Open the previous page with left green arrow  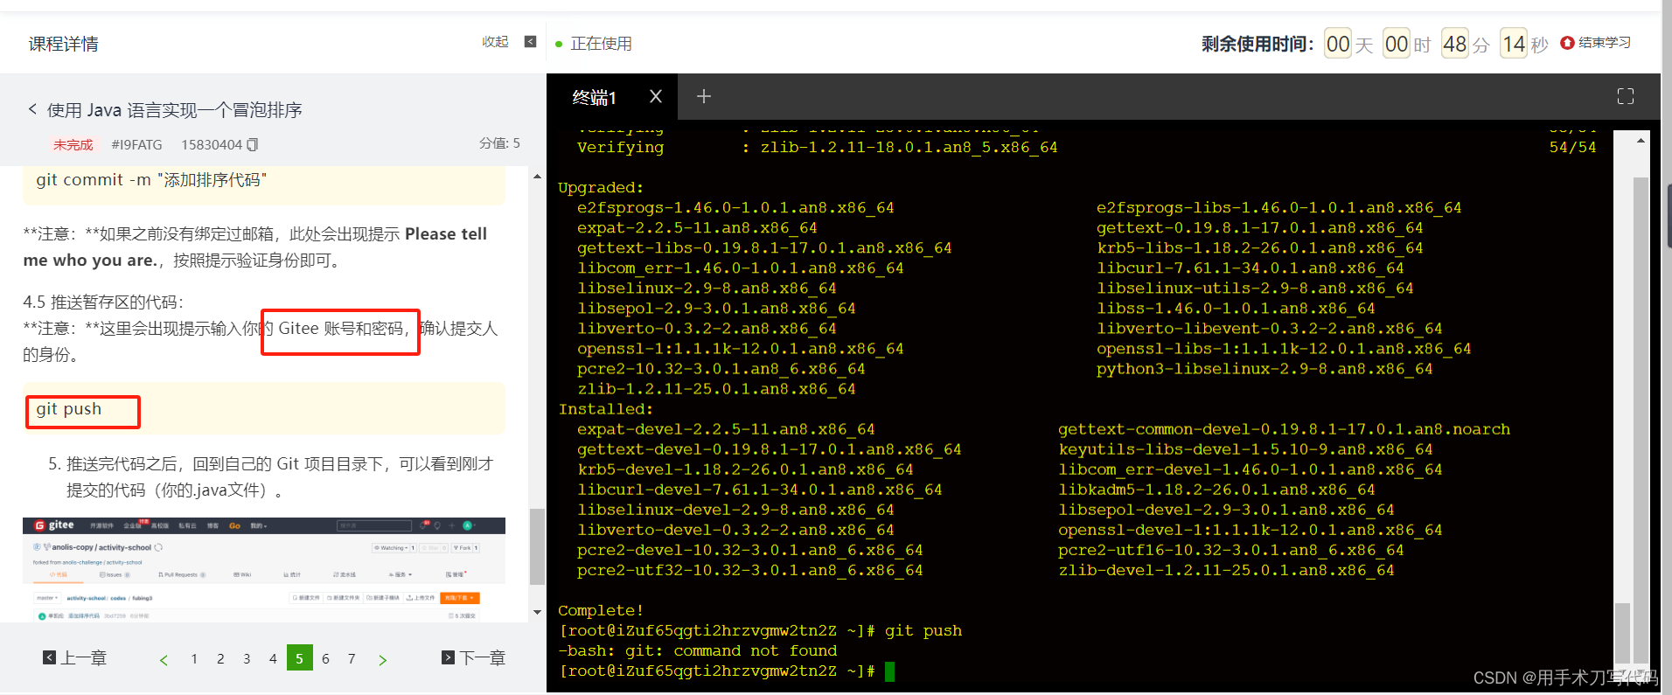tap(164, 660)
